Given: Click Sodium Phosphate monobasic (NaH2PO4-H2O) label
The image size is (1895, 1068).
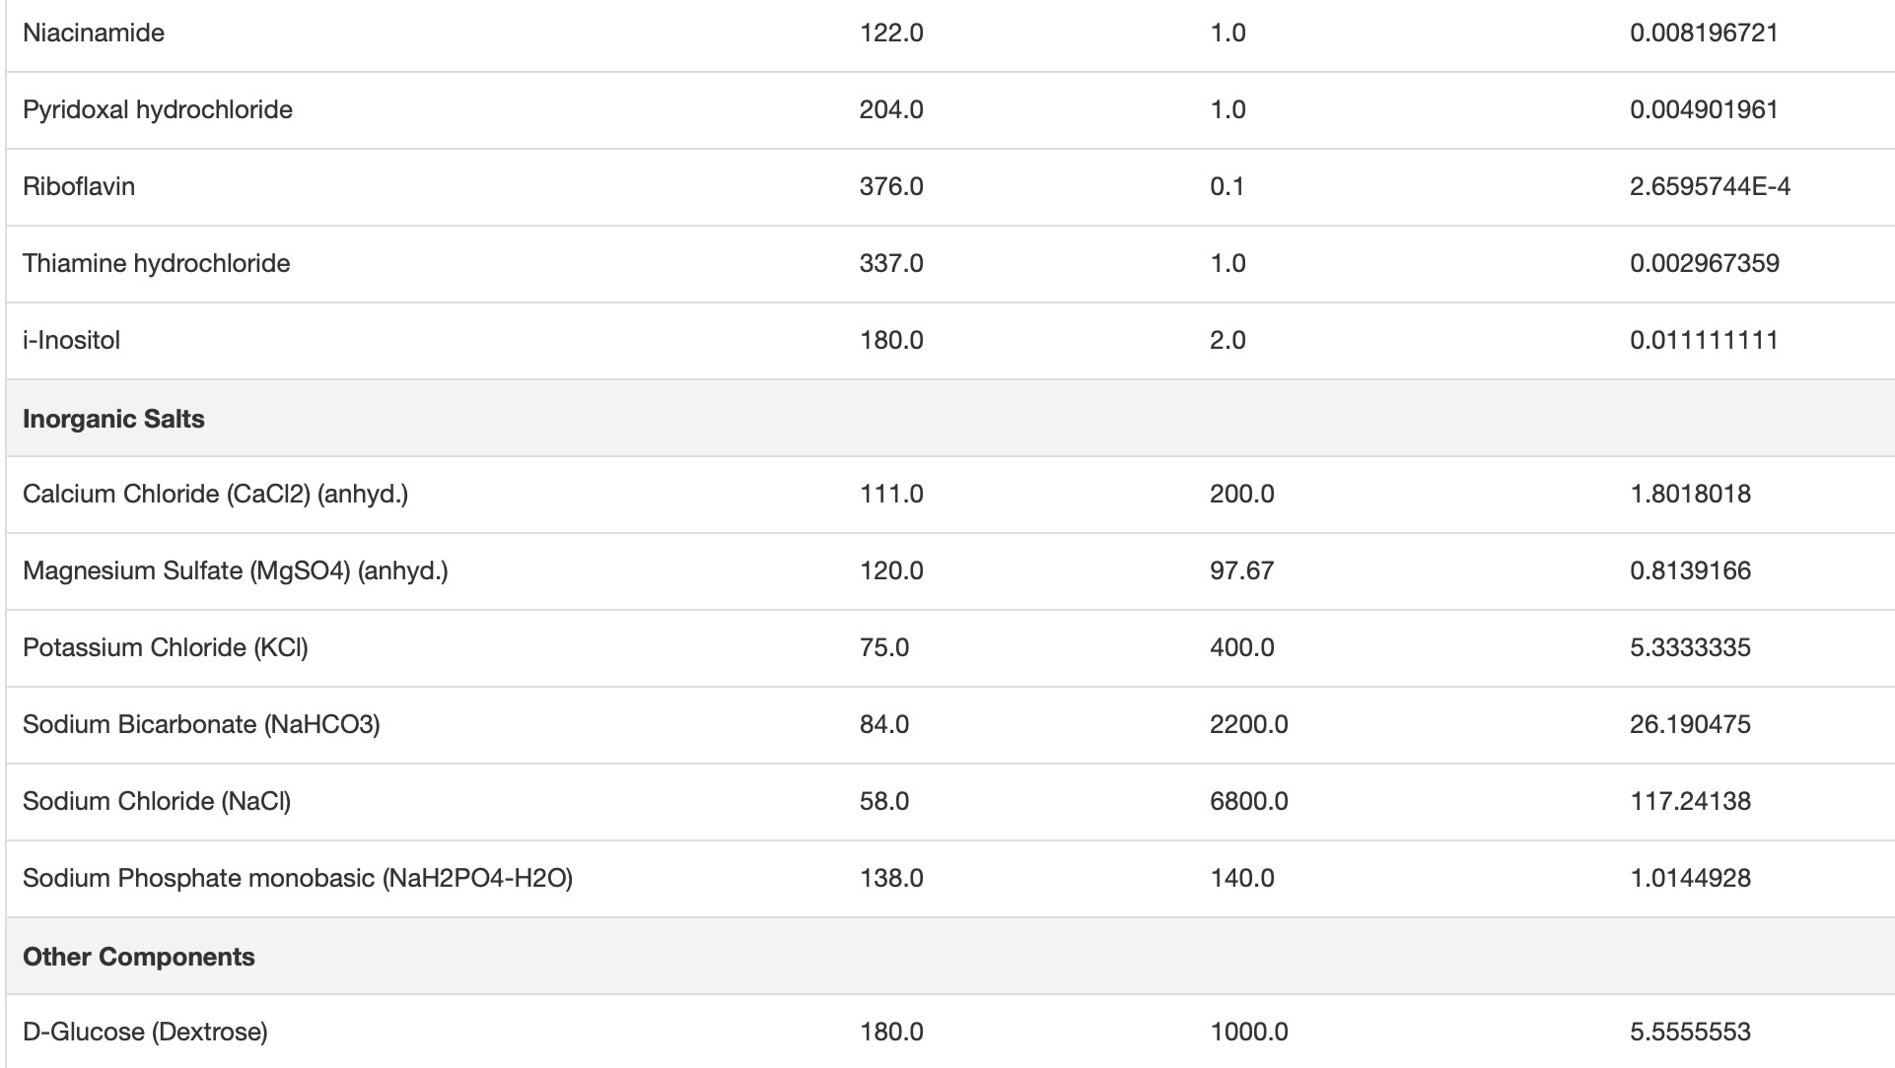Looking at the screenshot, I should pyautogui.click(x=298, y=878).
